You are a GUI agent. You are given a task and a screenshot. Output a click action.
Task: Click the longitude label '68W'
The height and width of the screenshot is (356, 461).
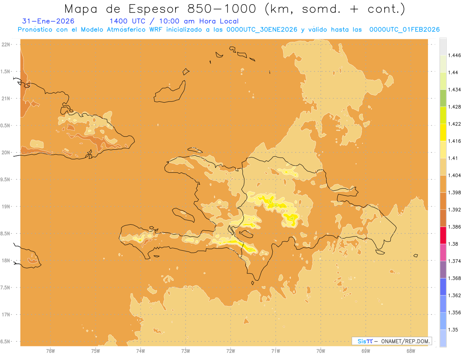[411, 351]
